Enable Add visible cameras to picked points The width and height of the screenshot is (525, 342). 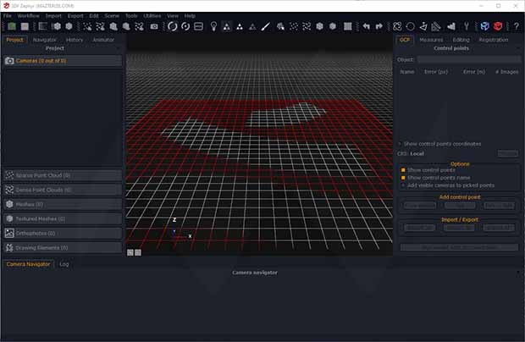point(403,185)
